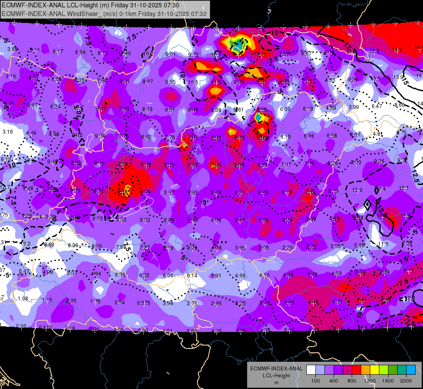Select the orange legend color swatch
423x389 pixels.
[x=366, y=370]
